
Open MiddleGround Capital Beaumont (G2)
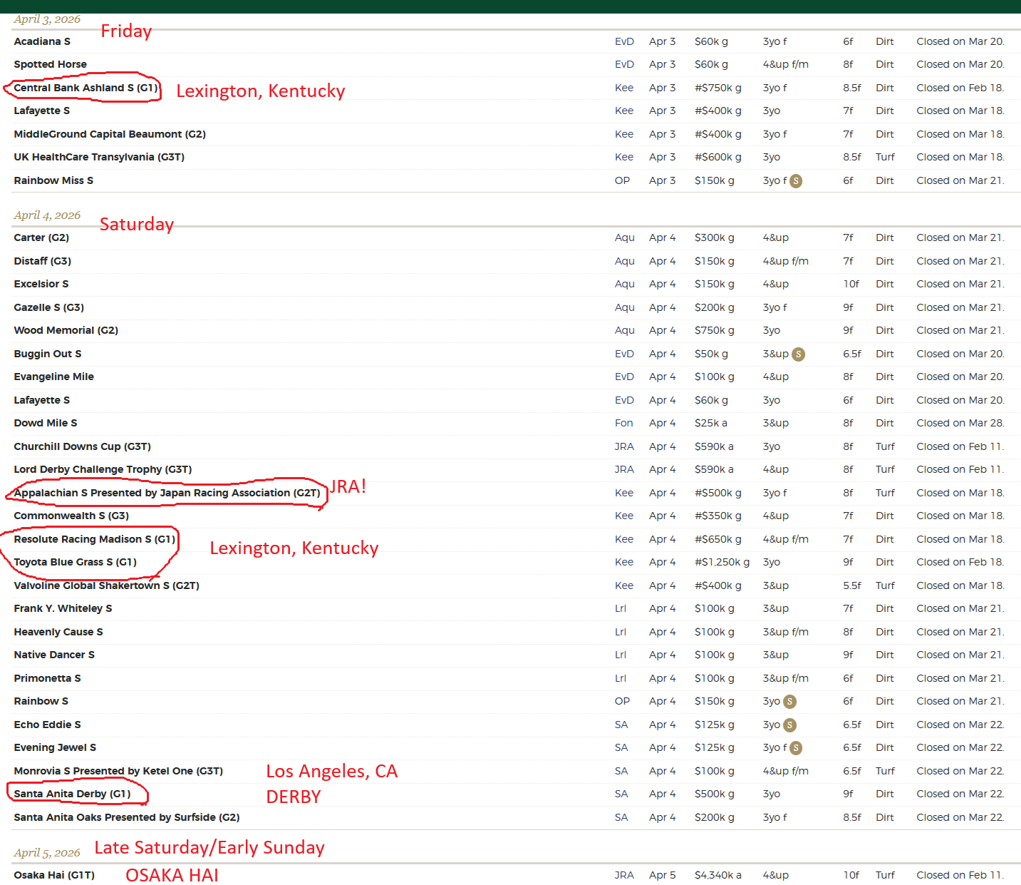pos(110,134)
